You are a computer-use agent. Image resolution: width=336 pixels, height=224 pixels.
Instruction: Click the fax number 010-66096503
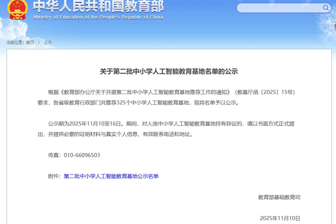click(82, 155)
